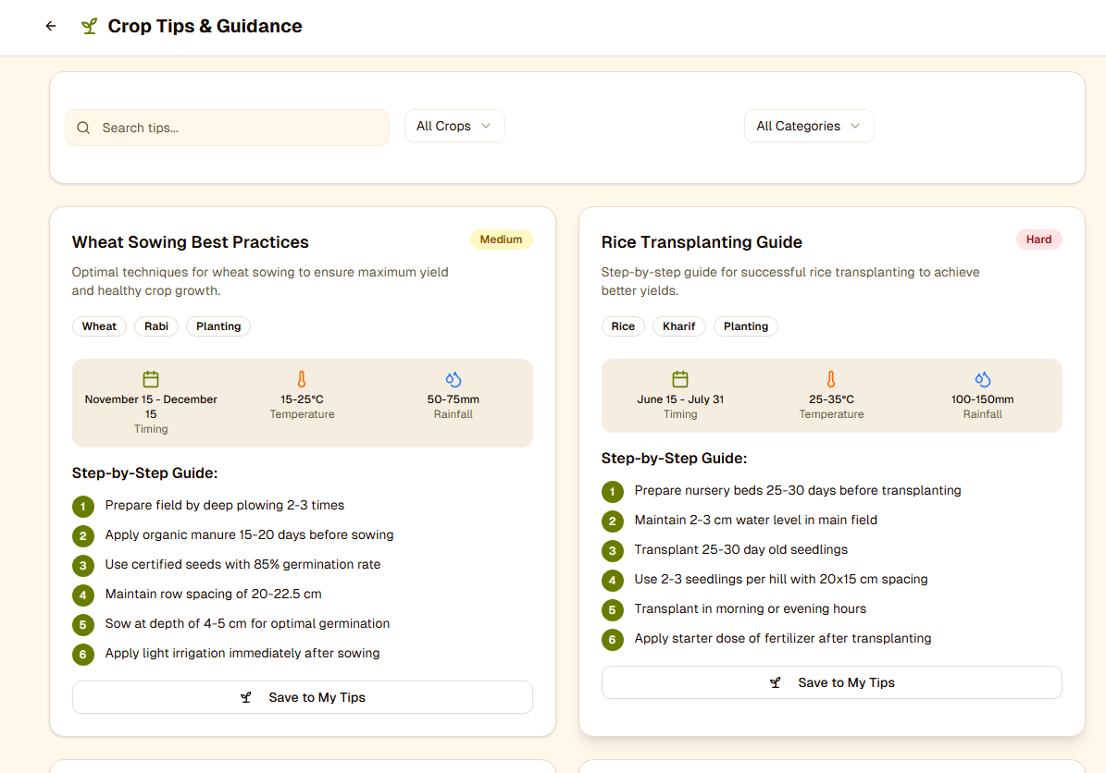The height and width of the screenshot is (773, 1106).
Task: Save Wheat Sowing tip to My Tips
Action: pos(303,697)
